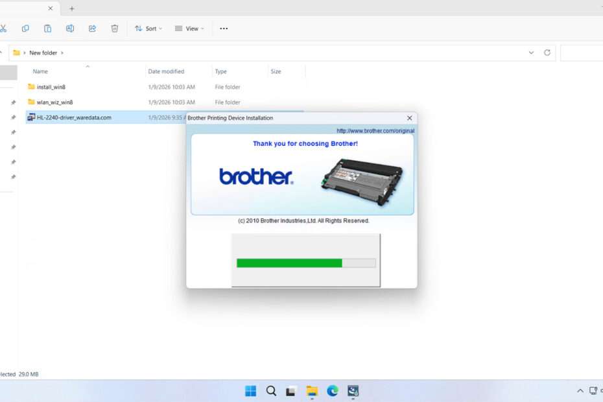Open the View dropdown menu
The image size is (603, 402).
tap(189, 29)
